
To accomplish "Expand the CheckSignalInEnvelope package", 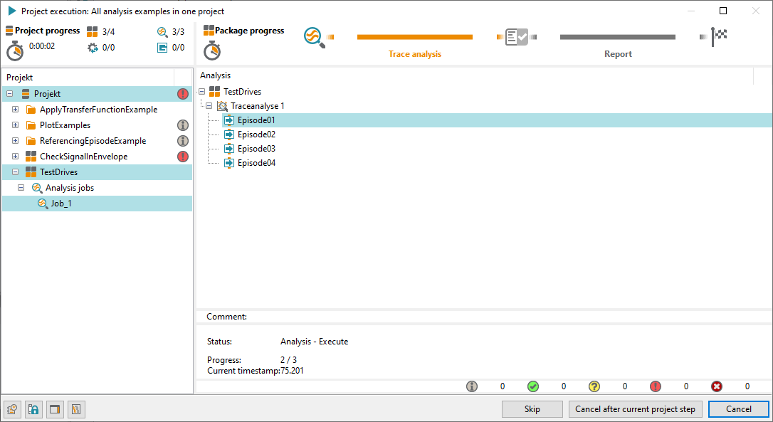I will [x=15, y=157].
